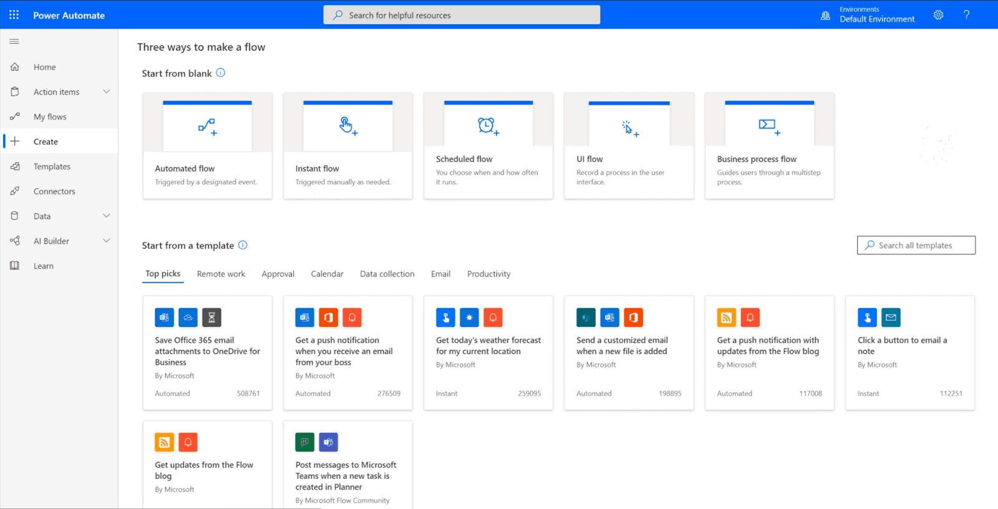Viewport: 998px width, 509px height.
Task: Click the Instant flow hand icon
Action: [348, 126]
